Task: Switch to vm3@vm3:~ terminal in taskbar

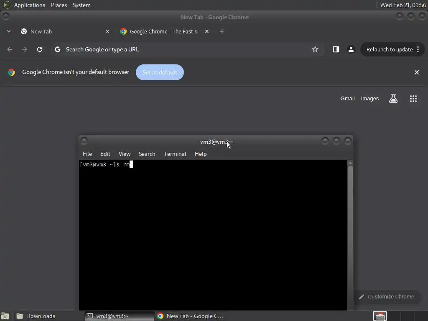Action: (x=119, y=316)
